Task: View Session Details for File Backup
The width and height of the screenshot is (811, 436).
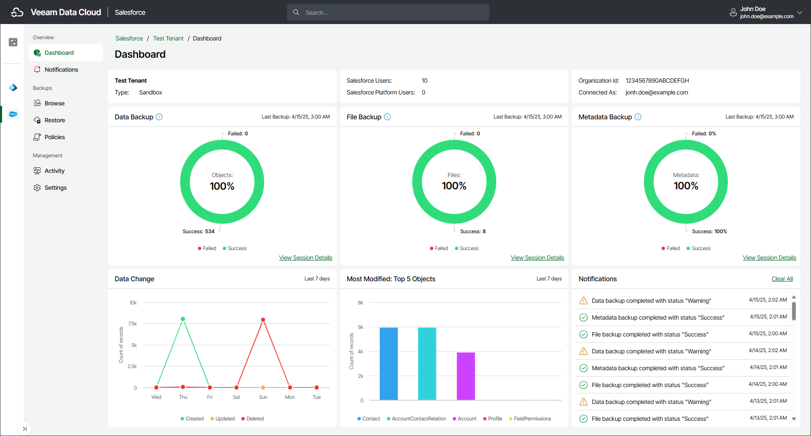Action: click(x=538, y=258)
